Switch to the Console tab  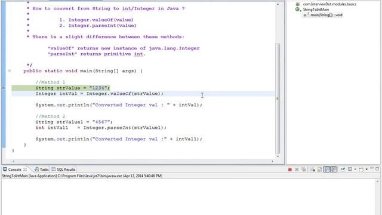pyautogui.click(x=14, y=170)
